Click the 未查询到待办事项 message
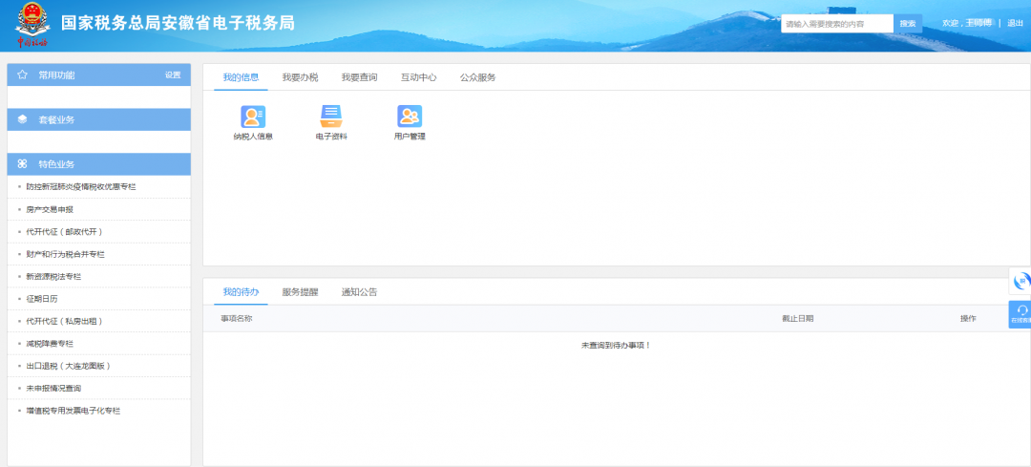Image resolution: width=1031 pixels, height=467 pixels. tap(616, 346)
